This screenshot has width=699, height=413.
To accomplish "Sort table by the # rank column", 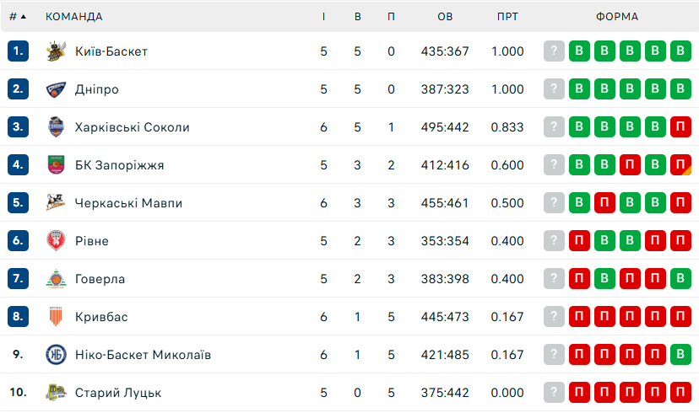I will click(17, 17).
